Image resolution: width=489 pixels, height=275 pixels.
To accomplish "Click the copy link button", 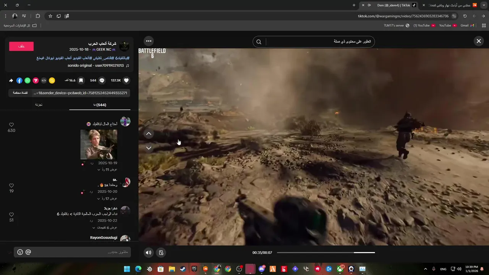I will pyautogui.click(x=20, y=93).
